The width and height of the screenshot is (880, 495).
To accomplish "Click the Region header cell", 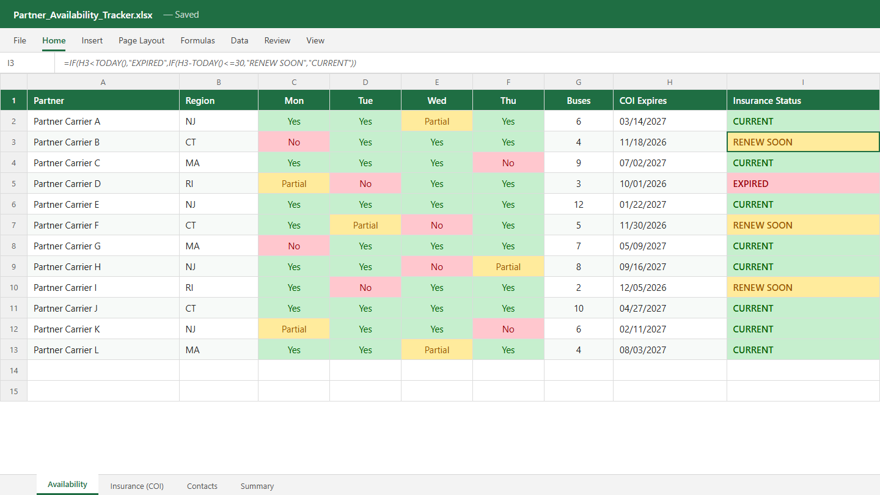I will click(219, 101).
